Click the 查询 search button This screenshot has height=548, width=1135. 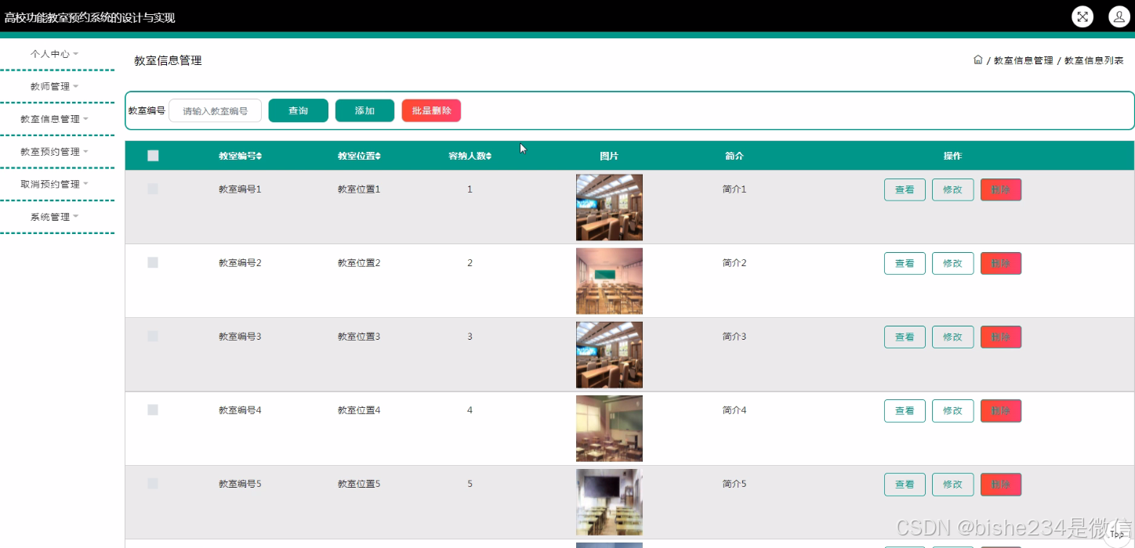298,110
